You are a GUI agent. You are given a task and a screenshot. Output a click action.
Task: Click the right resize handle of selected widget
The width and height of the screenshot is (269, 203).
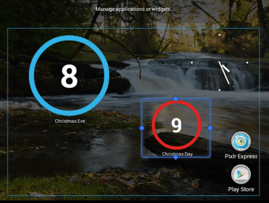[210, 128]
